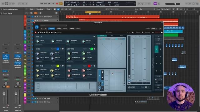Go to beginning with the transport button

(49, 4)
